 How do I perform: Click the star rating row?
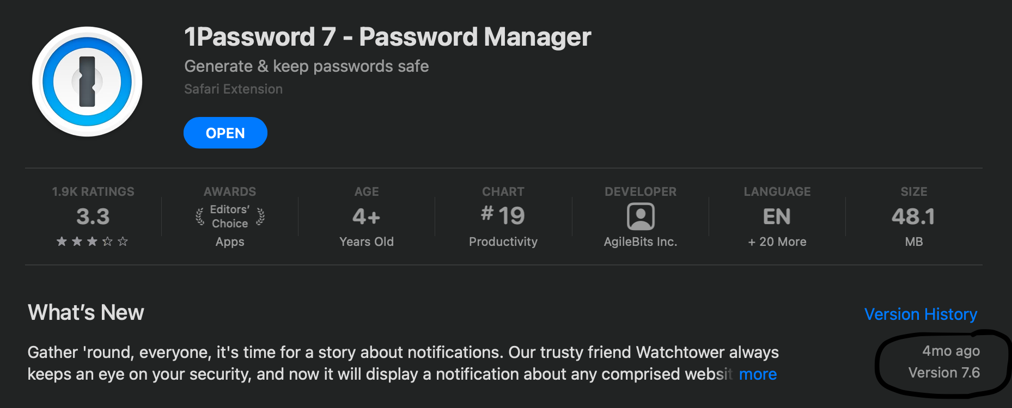(93, 241)
